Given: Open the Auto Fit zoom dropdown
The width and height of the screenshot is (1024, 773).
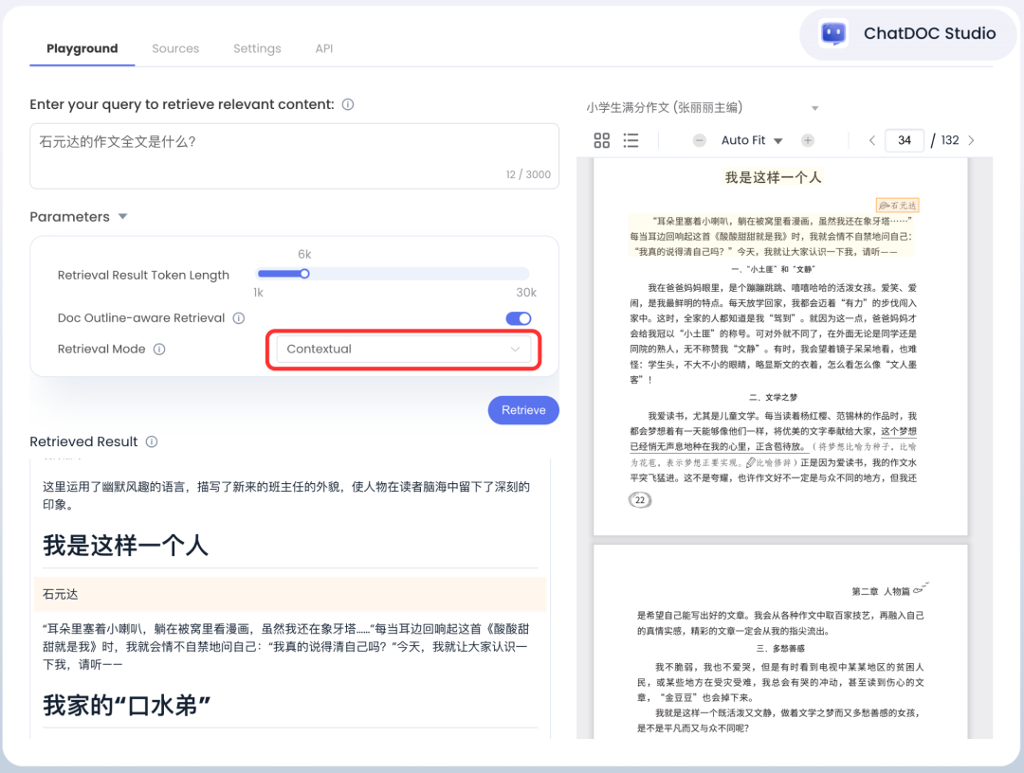Looking at the screenshot, I should (x=752, y=139).
